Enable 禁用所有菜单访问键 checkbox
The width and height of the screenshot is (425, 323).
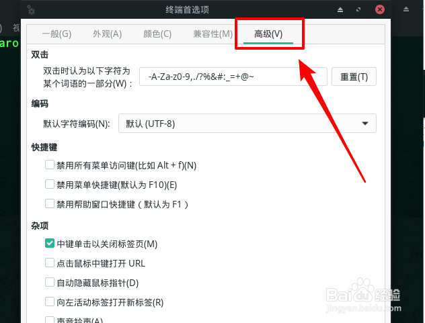pyautogui.click(x=50, y=165)
